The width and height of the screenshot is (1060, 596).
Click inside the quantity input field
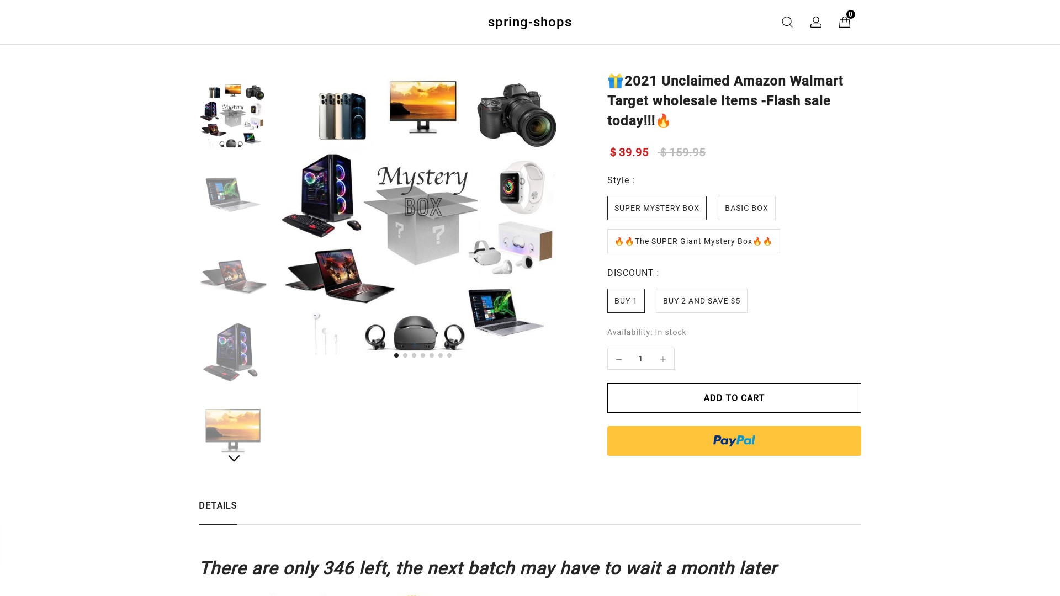(640, 359)
